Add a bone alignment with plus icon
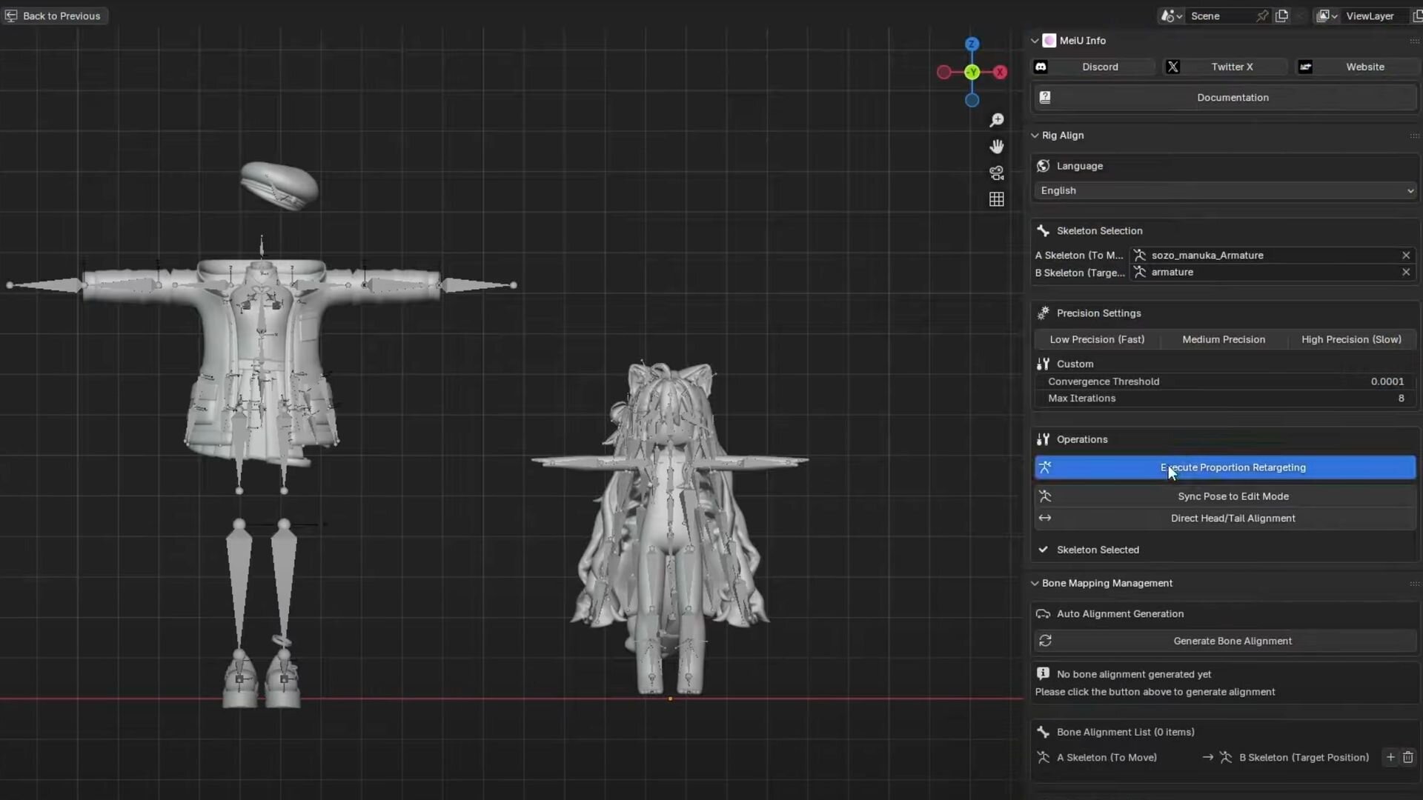Viewport: 1423px width, 800px height. coord(1390,757)
